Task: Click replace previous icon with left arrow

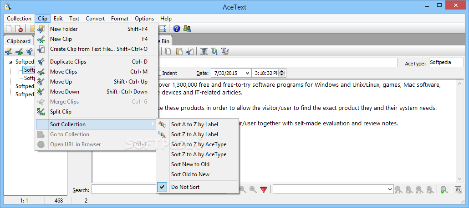Action: (x=408, y=189)
